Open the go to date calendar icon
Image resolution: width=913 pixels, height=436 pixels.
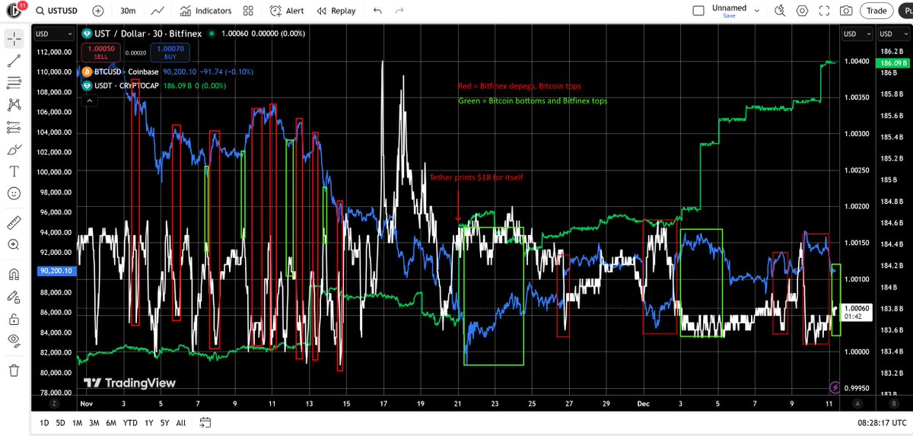(205, 422)
